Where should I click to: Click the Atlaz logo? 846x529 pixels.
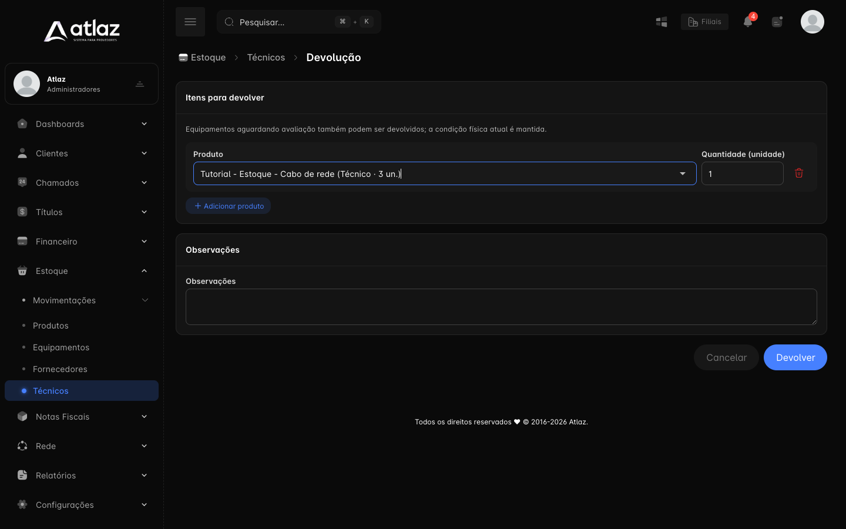pyautogui.click(x=82, y=31)
